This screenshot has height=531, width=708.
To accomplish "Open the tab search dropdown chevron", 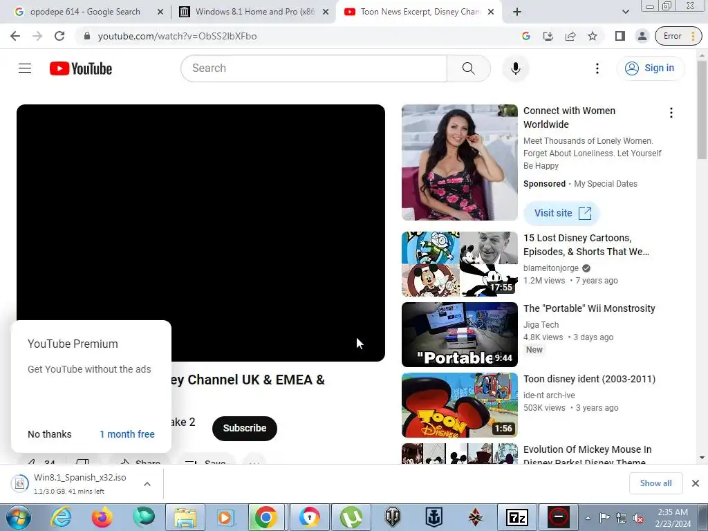I will click(x=625, y=12).
